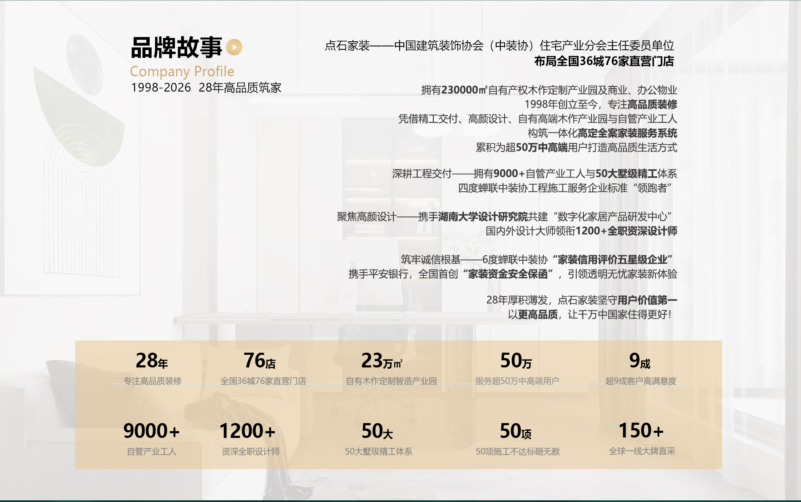Click the caption 资深全职设计师
This screenshot has width=801, height=502.
click(x=251, y=451)
